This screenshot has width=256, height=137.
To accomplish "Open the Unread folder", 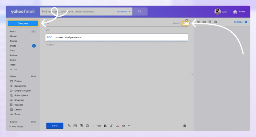I will click(x=14, y=36).
